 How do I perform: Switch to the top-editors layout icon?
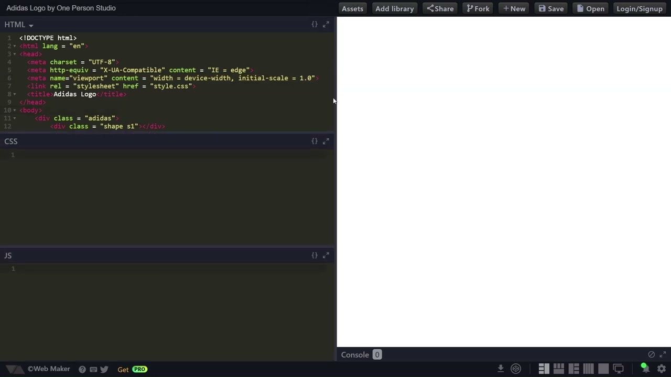click(x=558, y=369)
